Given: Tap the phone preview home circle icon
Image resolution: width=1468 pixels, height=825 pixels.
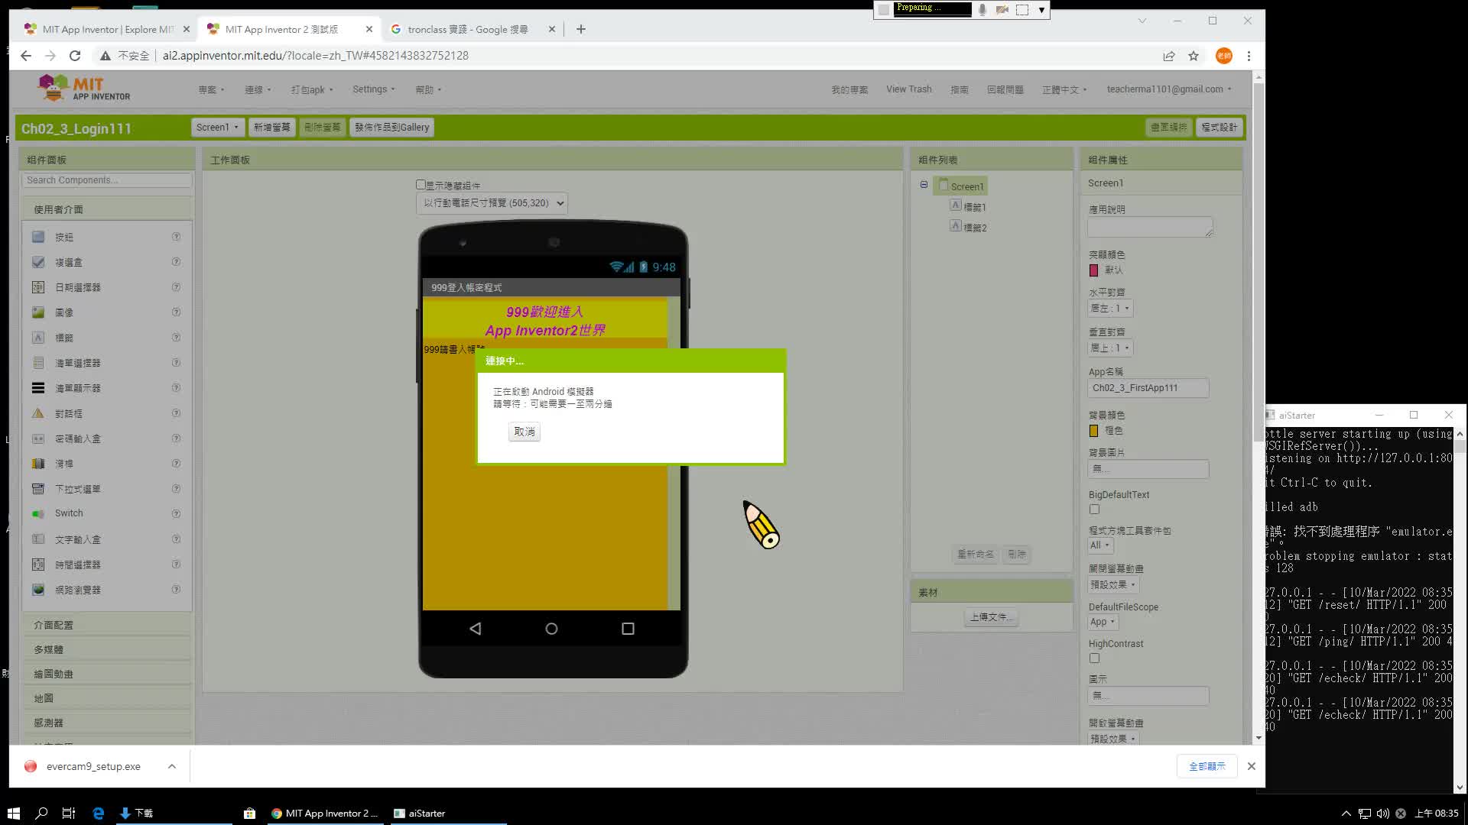Looking at the screenshot, I should click(551, 629).
